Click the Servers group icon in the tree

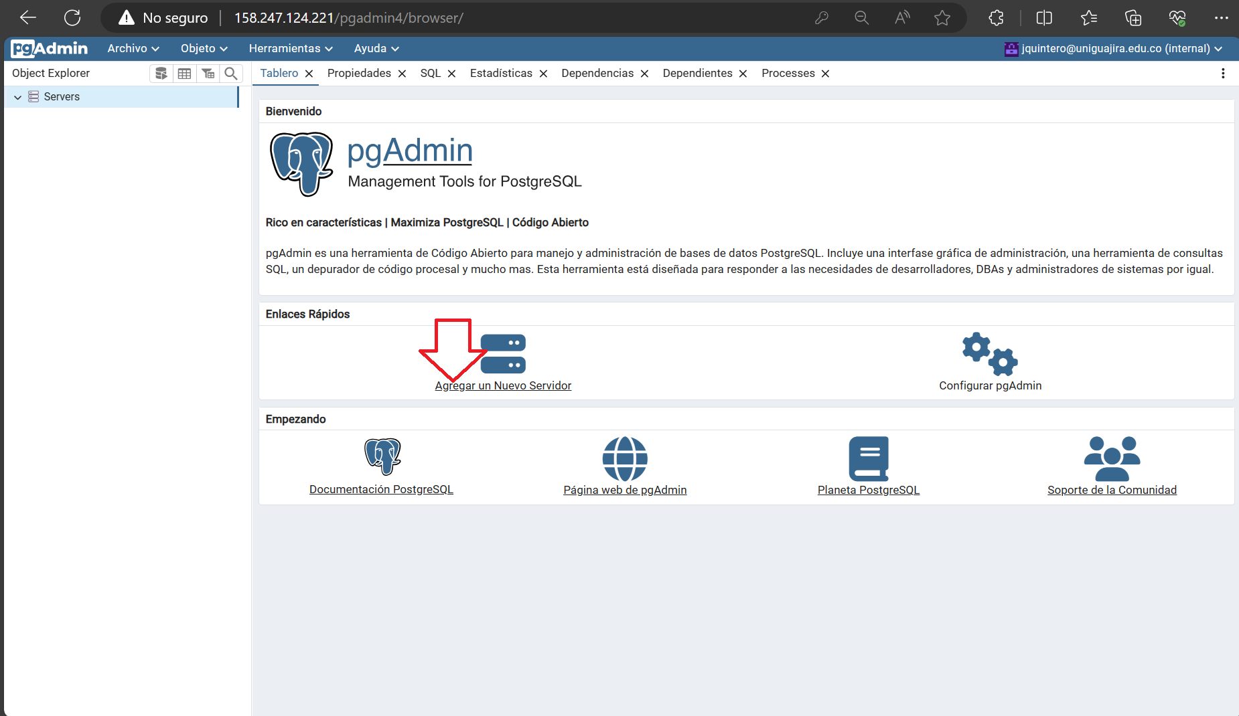33,97
